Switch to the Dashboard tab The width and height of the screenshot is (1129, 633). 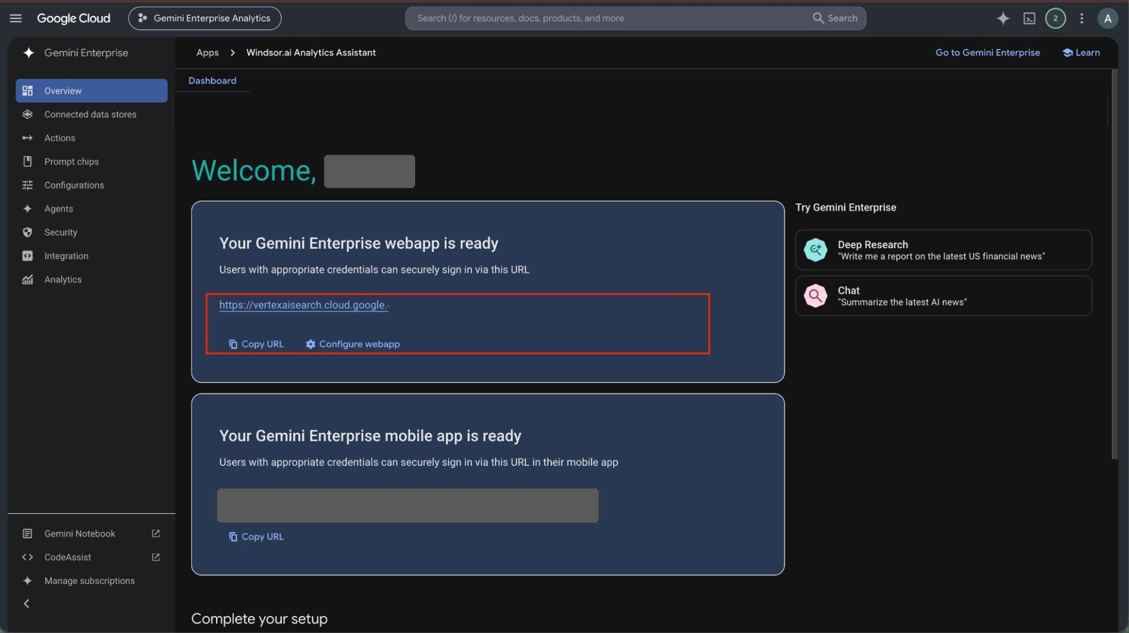[212, 80]
